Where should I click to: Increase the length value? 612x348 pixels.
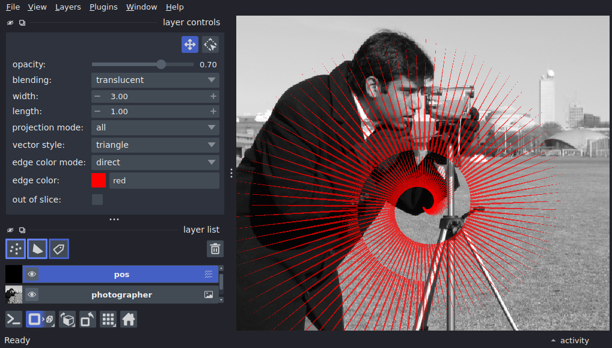click(213, 112)
